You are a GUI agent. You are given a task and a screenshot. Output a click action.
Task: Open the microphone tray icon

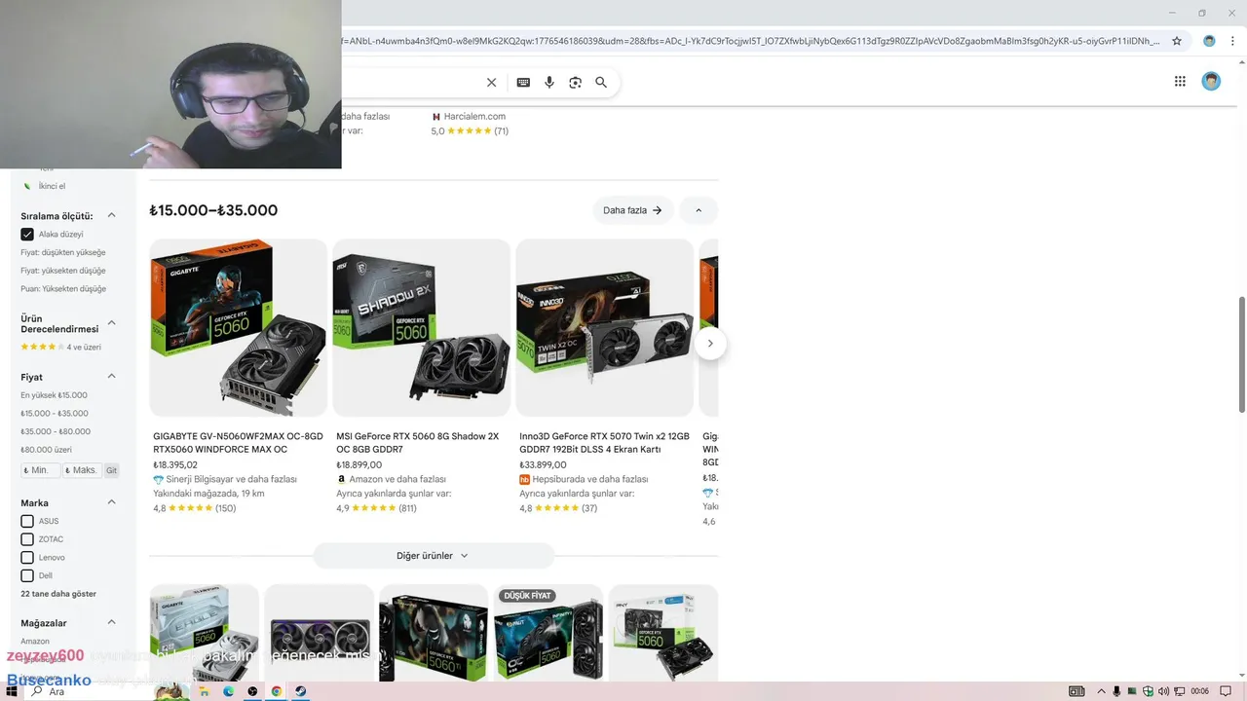1116,691
